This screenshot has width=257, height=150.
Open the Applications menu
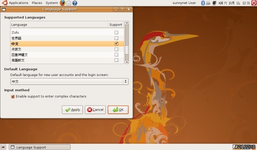(18, 3)
